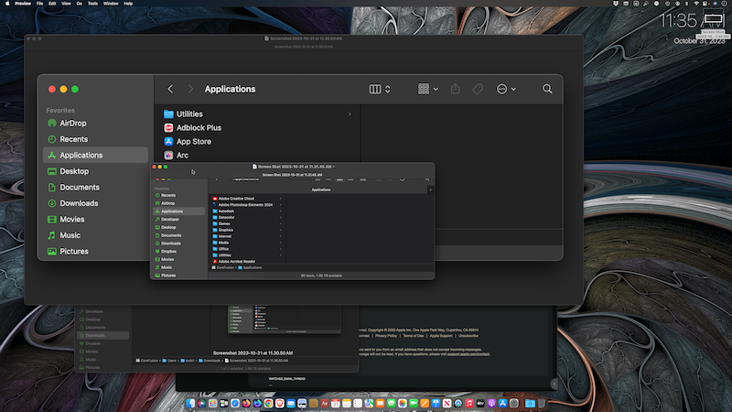Click the magnifying glass search icon
732x412 pixels.
click(x=547, y=89)
